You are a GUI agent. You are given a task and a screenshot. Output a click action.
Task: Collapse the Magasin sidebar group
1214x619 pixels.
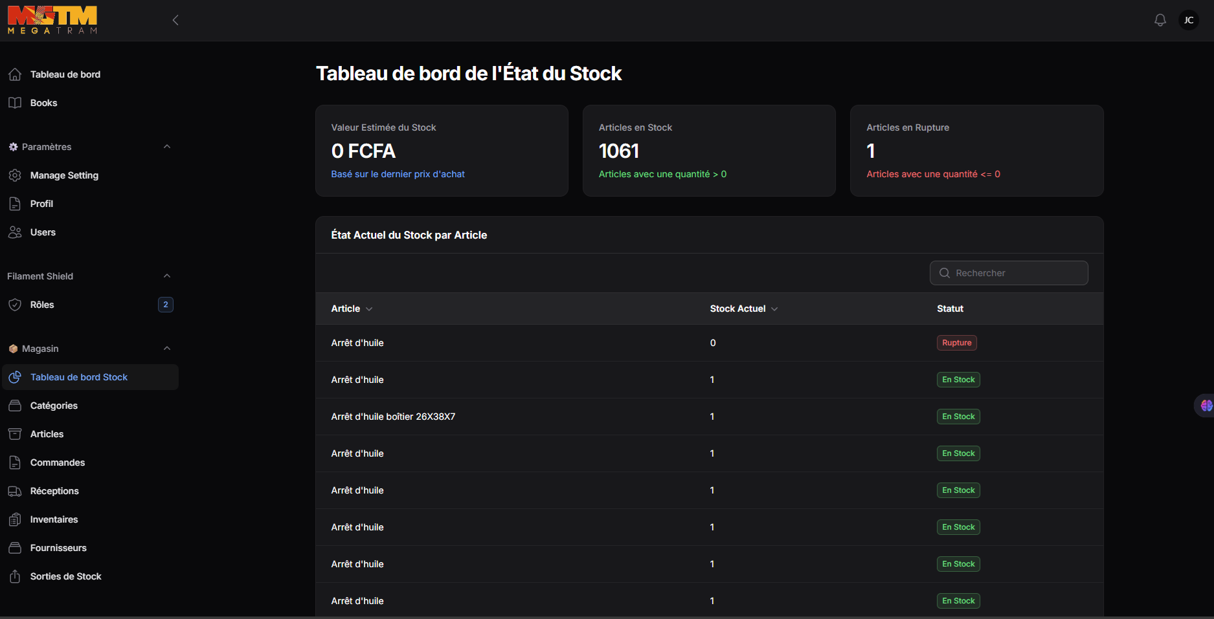(x=167, y=349)
